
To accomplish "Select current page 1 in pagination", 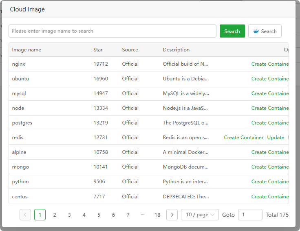I will tap(40, 215).
